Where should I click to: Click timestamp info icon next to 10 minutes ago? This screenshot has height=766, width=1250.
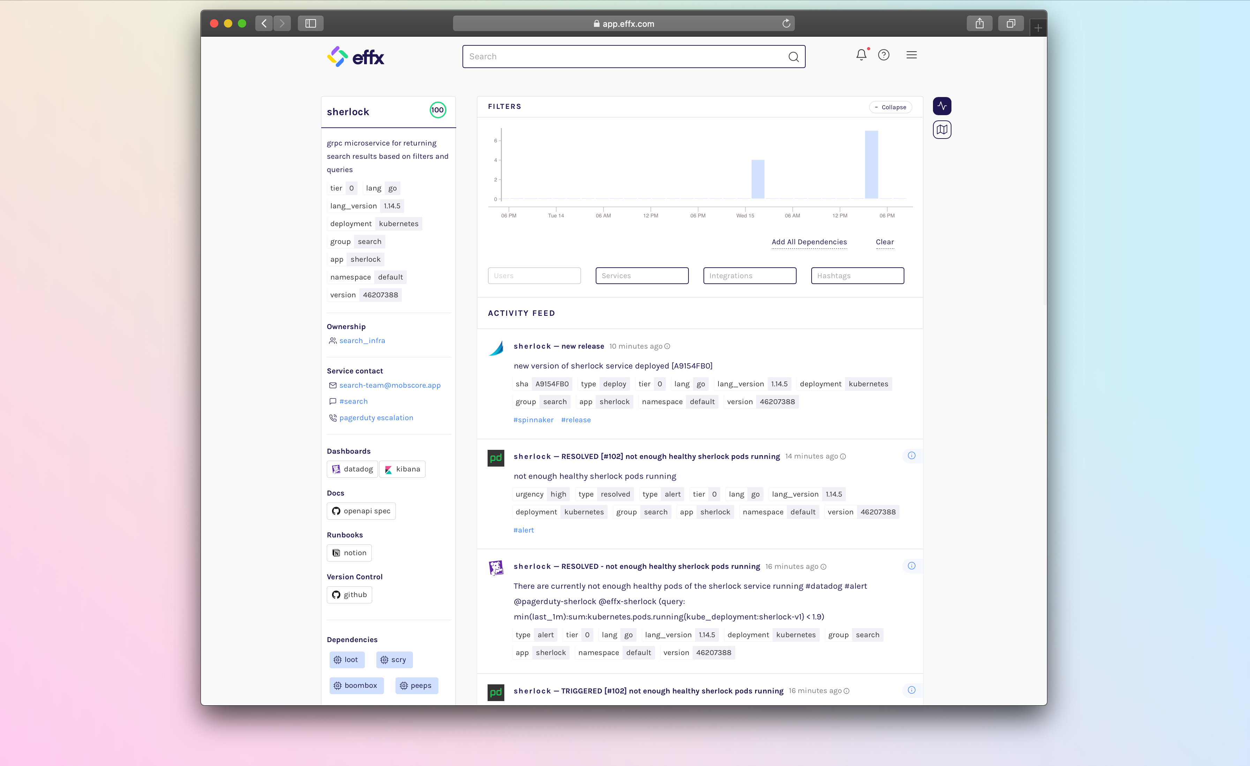[x=667, y=346]
